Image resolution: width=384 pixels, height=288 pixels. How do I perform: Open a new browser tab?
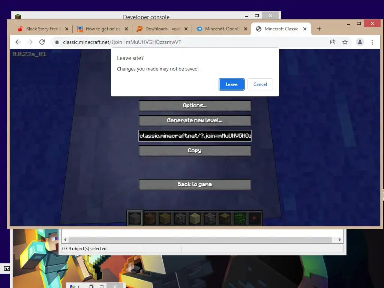319,29
